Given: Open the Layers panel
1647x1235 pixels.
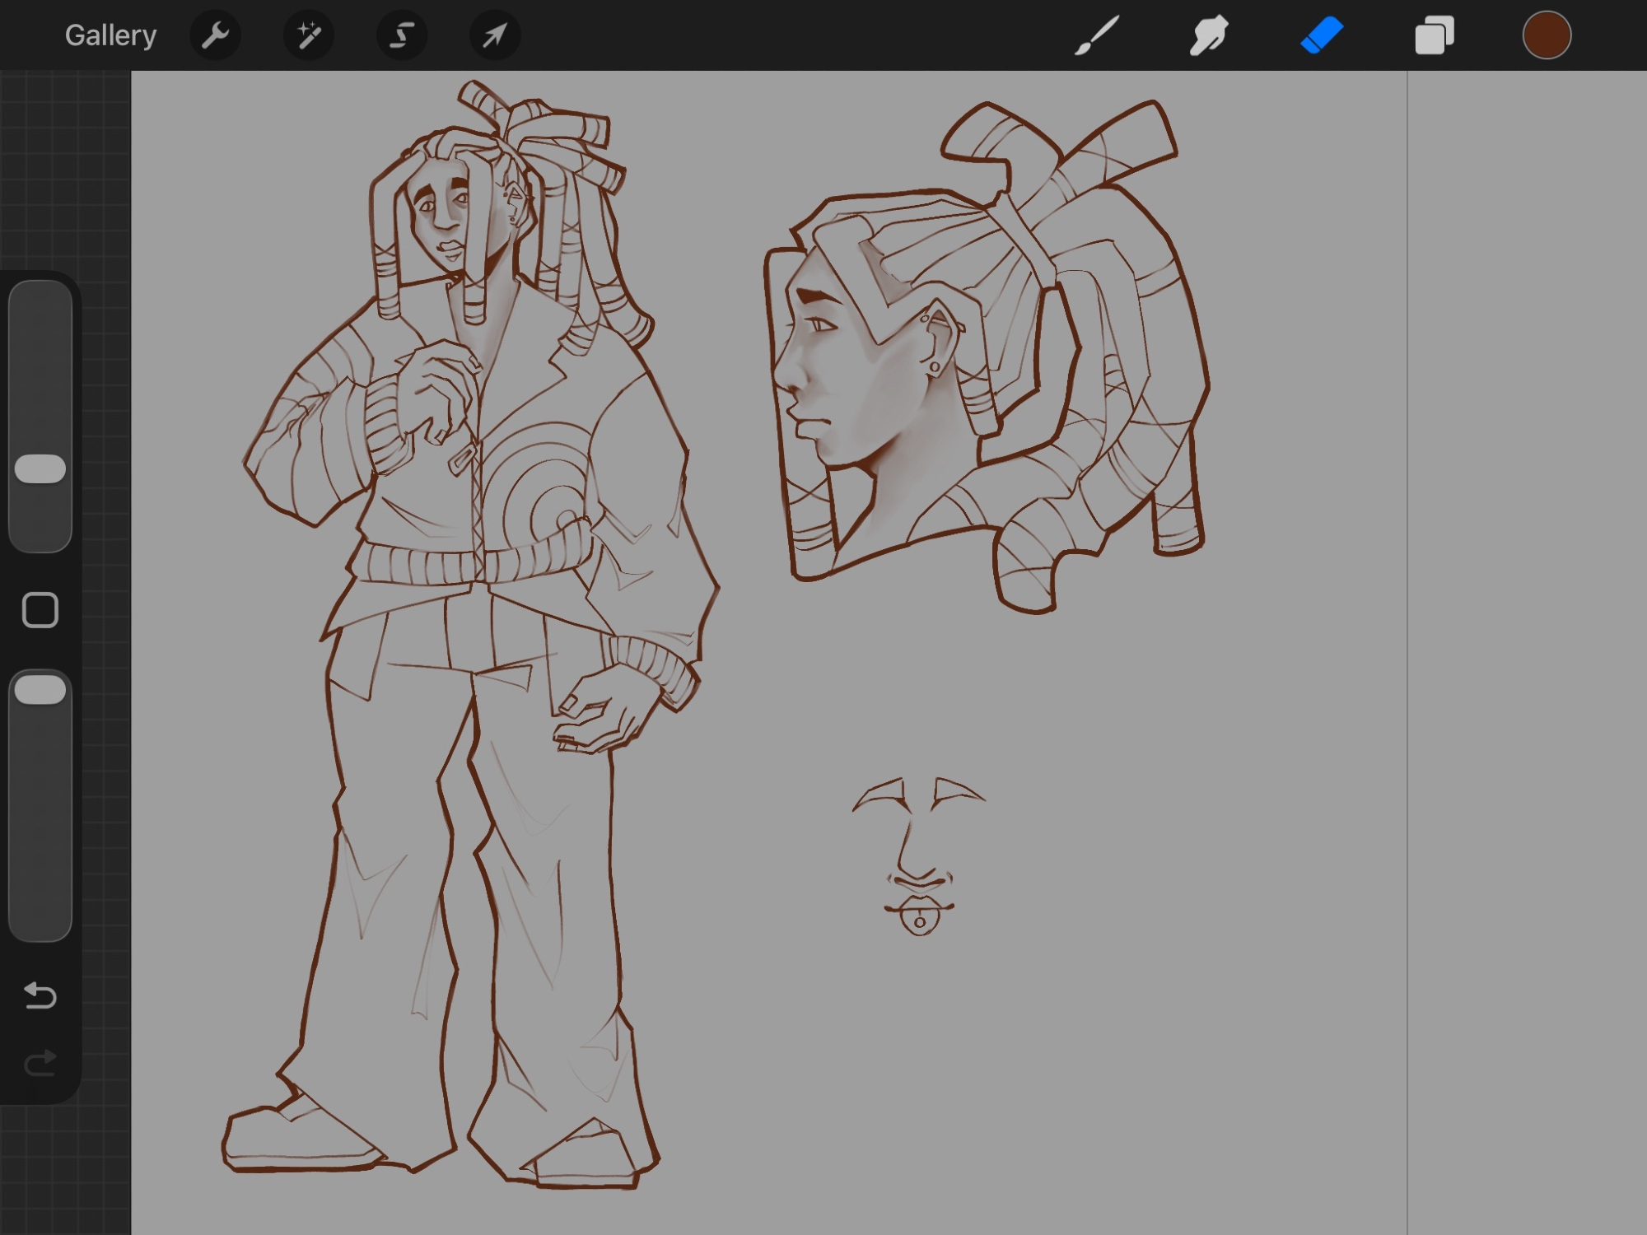Looking at the screenshot, I should (1434, 35).
